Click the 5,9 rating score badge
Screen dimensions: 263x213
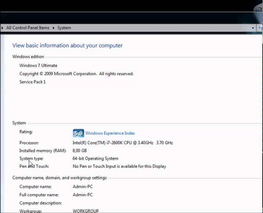pos(78,133)
